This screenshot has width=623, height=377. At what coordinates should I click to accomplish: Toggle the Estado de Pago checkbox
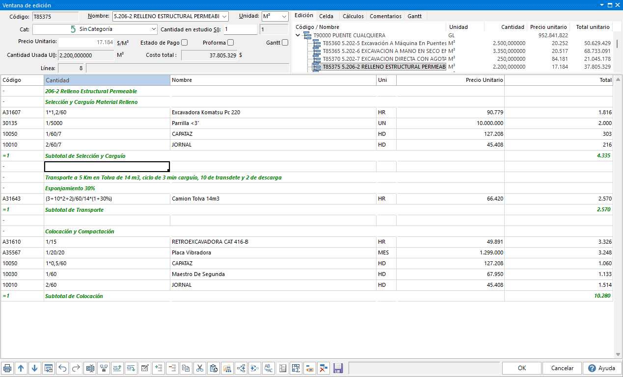click(x=185, y=43)
